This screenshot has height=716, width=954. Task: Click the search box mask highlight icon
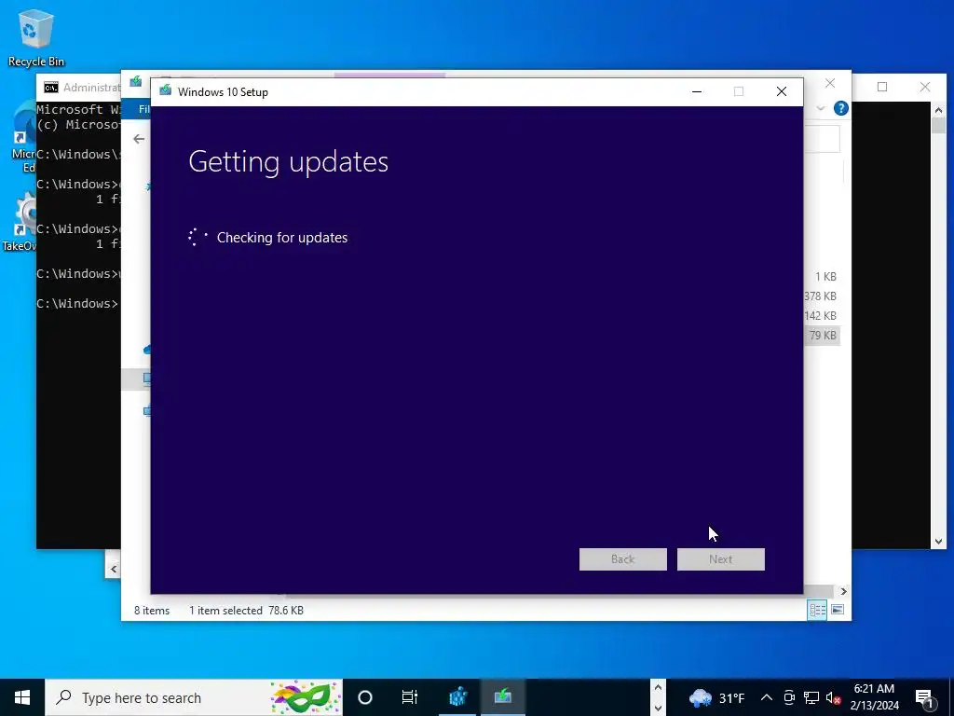click(x=305, y=697)
